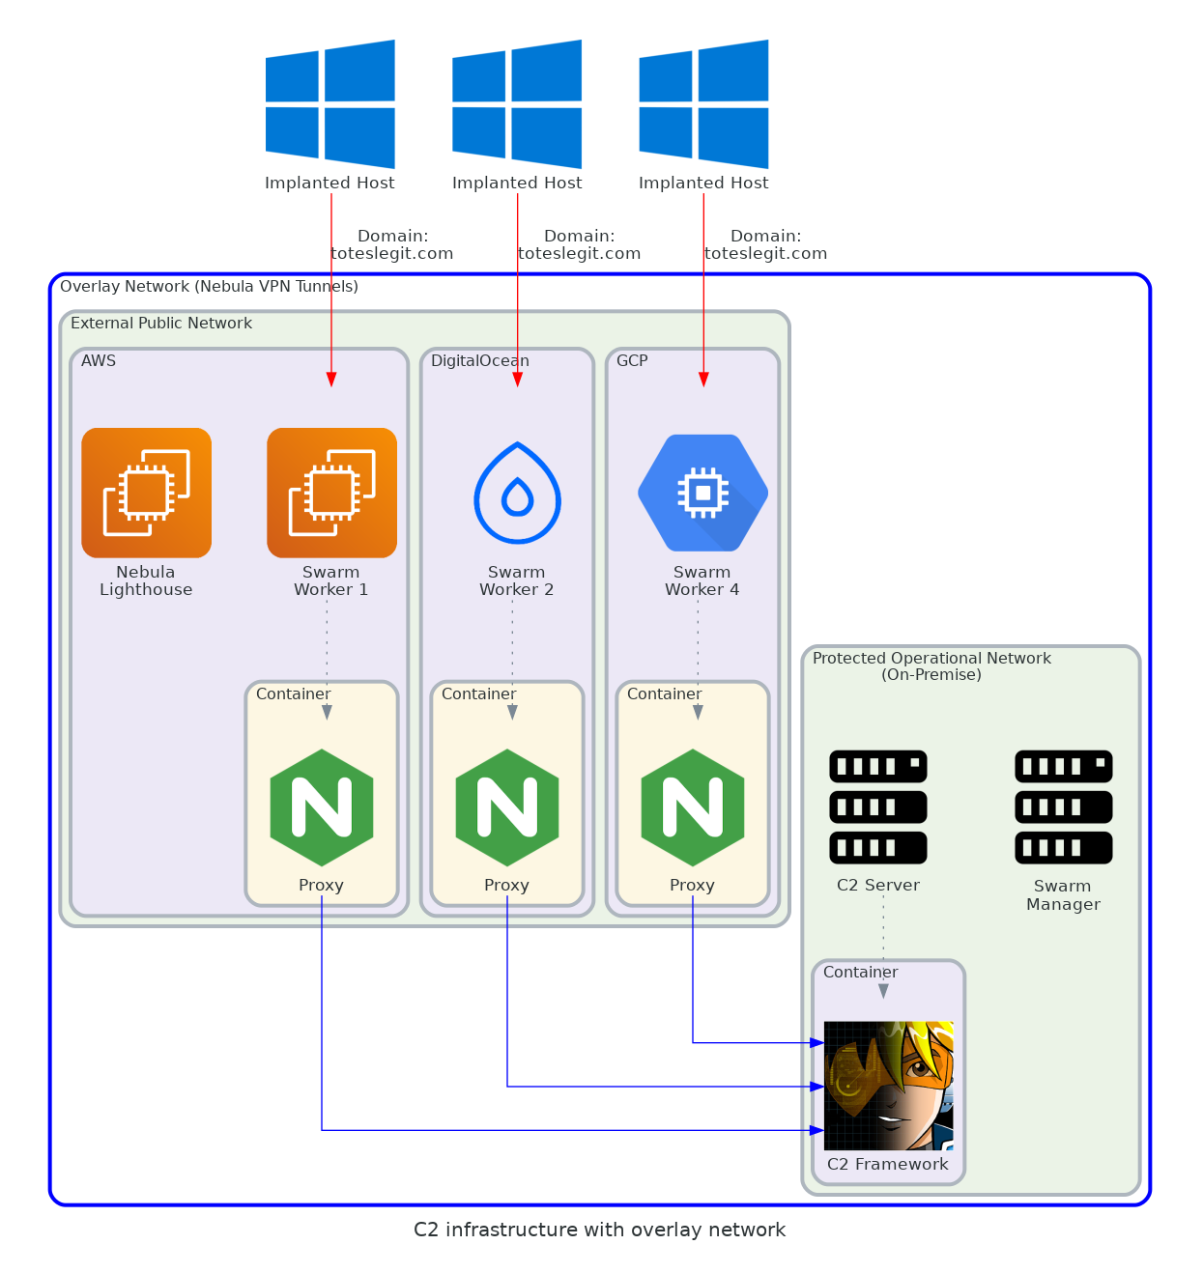The image size is (1203, 1273).
Task: Select the 'Container' label in the AWS cluster
Action: tap(293, 694)
